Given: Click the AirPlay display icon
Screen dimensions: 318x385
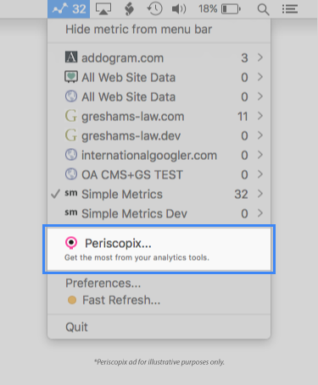Looking at the screenshot, I should coord(103,9).
